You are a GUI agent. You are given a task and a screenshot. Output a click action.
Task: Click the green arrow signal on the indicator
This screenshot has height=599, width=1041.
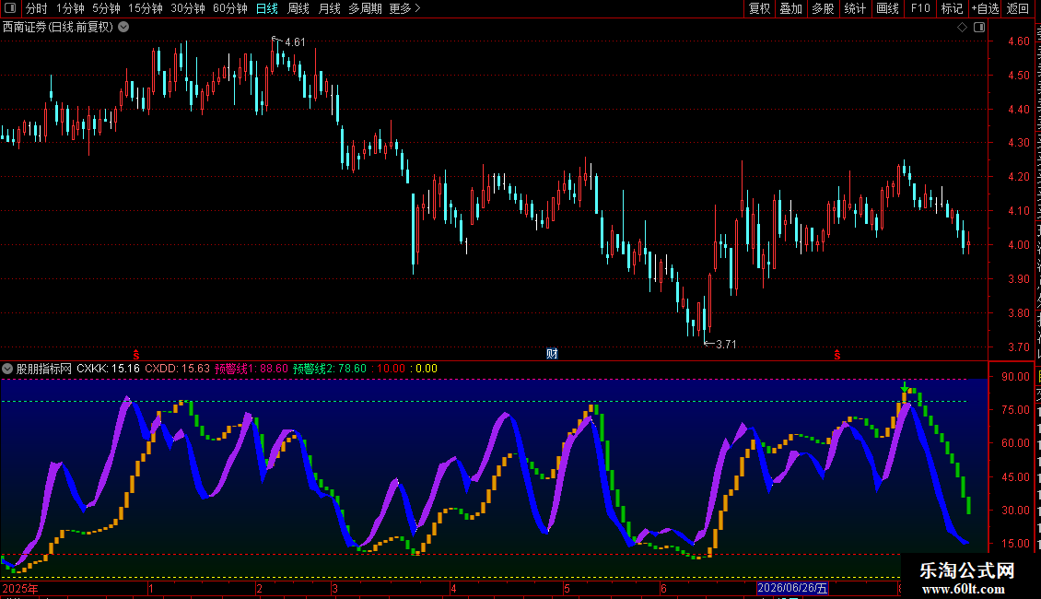tap(905, 386)
